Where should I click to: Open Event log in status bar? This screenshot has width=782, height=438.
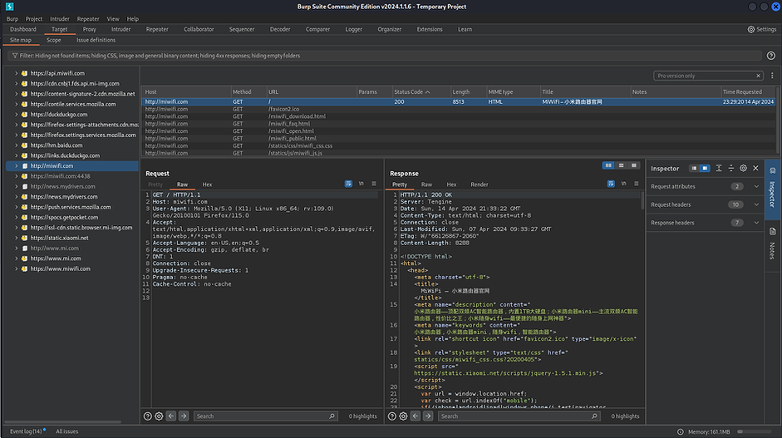point(26,431)
